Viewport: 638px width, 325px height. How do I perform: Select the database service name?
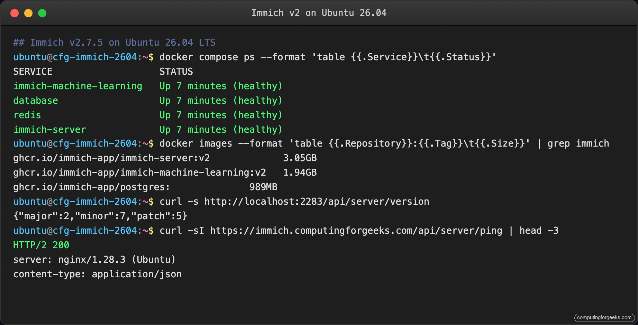(x=35, y=100)
